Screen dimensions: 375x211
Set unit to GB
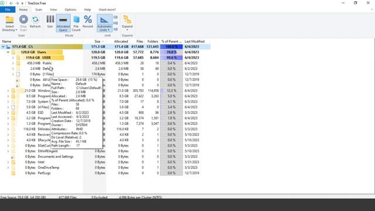[x=115, y=17]
